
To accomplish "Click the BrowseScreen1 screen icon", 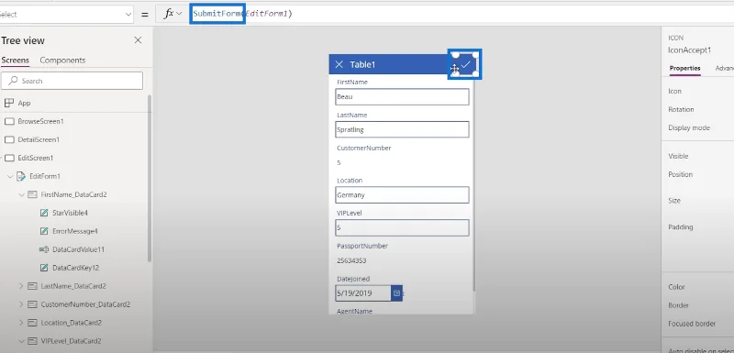I will point(9,121).
